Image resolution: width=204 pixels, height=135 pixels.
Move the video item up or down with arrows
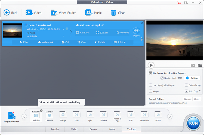[142, 39]
